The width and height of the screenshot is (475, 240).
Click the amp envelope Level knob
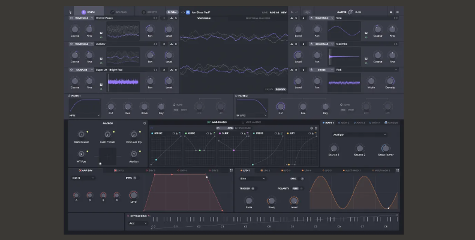(x=133, y=196)
